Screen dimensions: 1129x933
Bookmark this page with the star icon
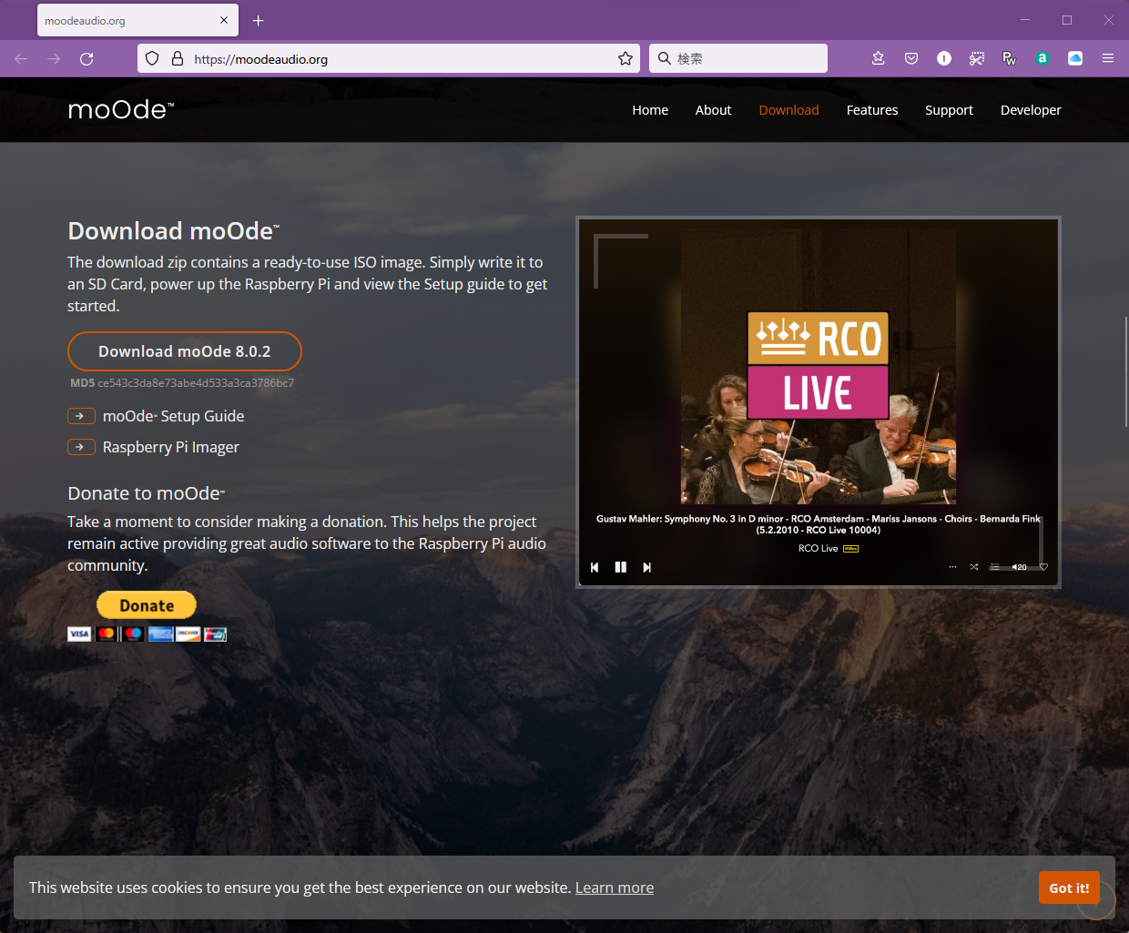626,58
